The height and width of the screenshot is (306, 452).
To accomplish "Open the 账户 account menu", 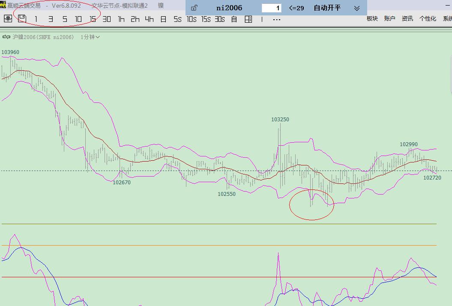I will [x=389, y=19].
